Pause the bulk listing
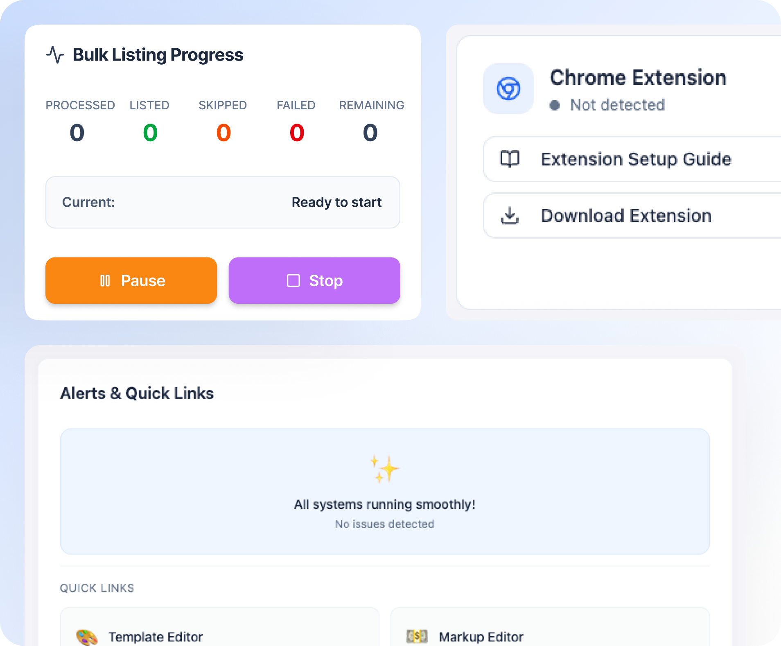This screenshot has width=781, height=646. click(x=131, y=280)
